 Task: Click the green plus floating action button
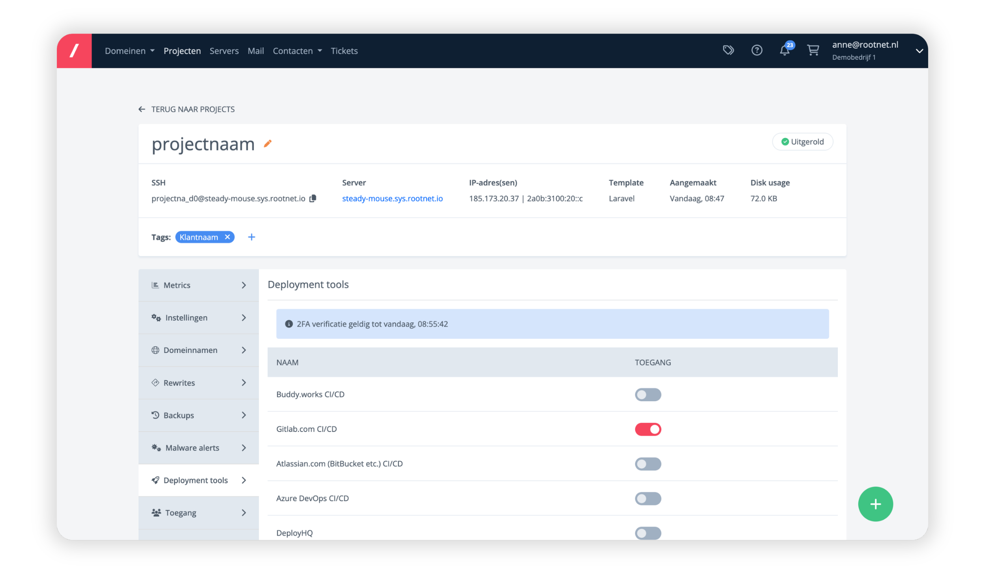click(875, 504)
